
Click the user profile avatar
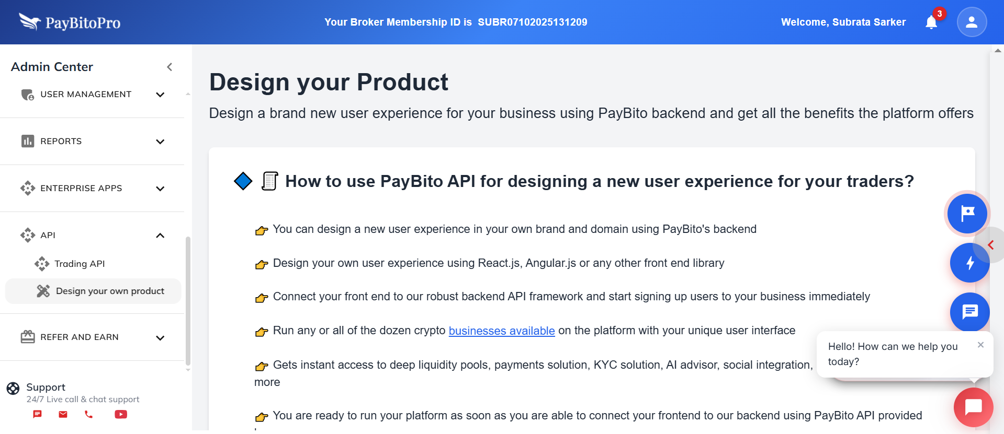[x=971, y=22]
